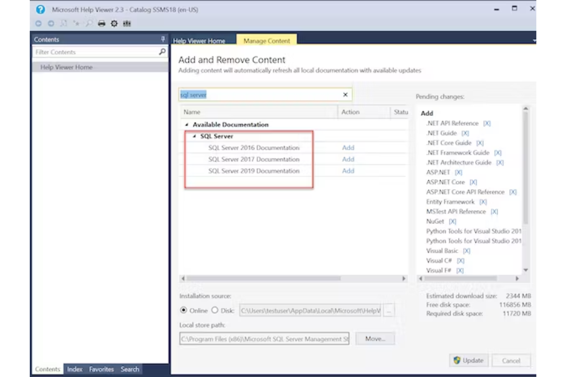Select the Disk installation source
The width and height of the screenshot is (566, 377).
(215, 311)
